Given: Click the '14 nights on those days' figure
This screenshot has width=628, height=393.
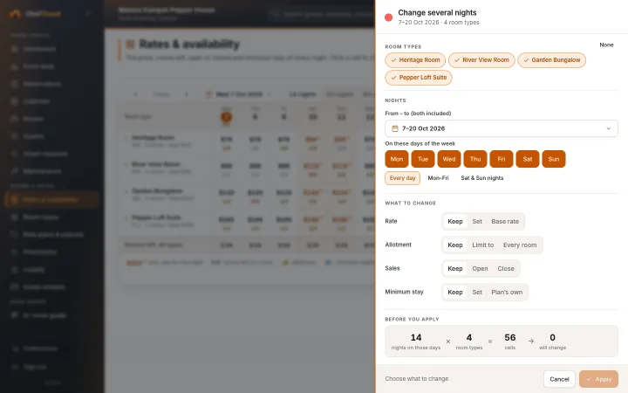Looking at the screenshot, I should (416, 341).
